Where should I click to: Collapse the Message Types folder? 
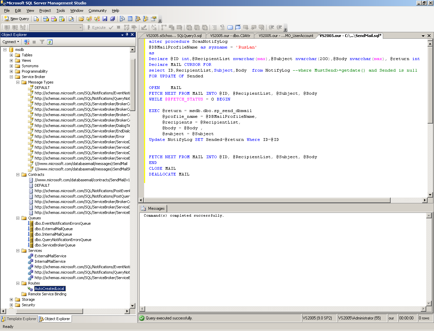pos(18,82)
